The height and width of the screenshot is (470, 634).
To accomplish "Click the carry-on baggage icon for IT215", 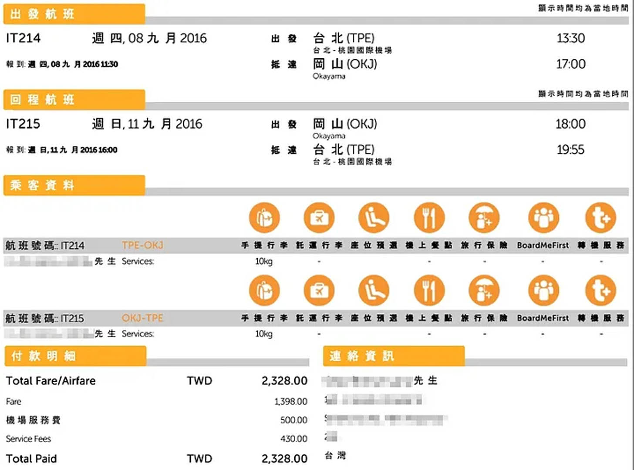I will [x=264, y=290].
